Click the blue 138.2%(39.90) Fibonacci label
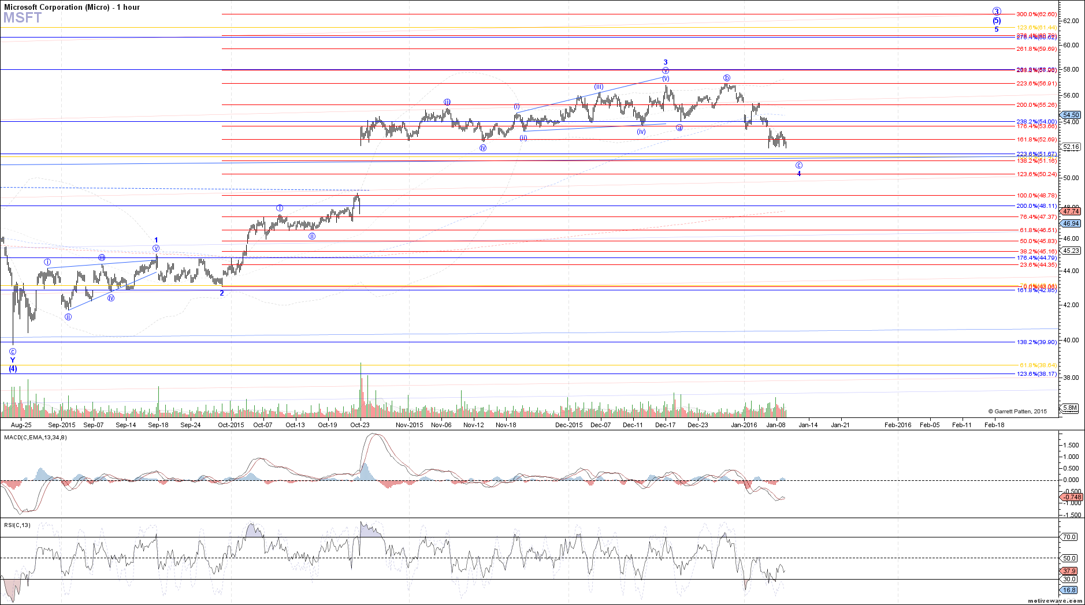 [1036, 342]
